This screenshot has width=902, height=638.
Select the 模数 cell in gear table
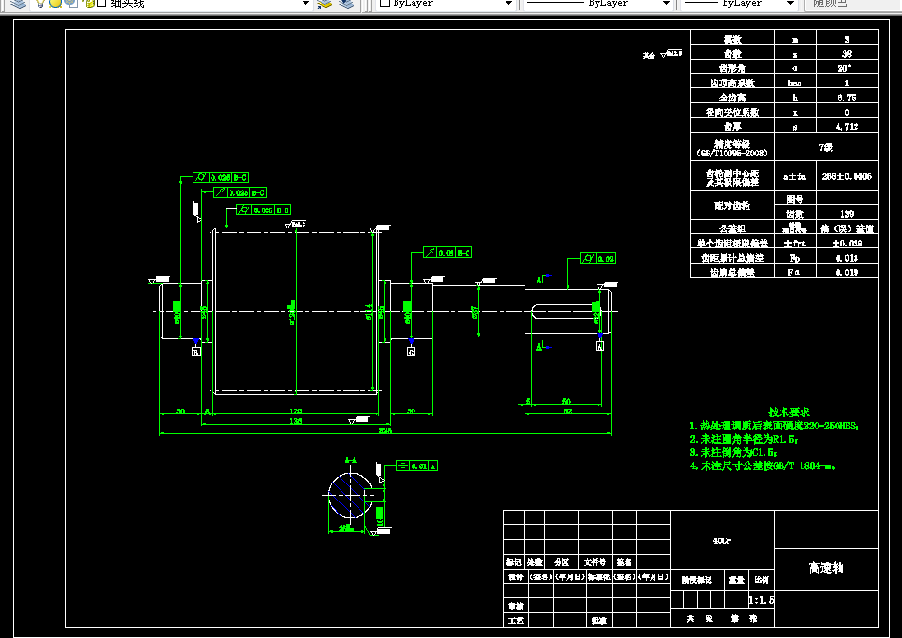pos(732,39)
